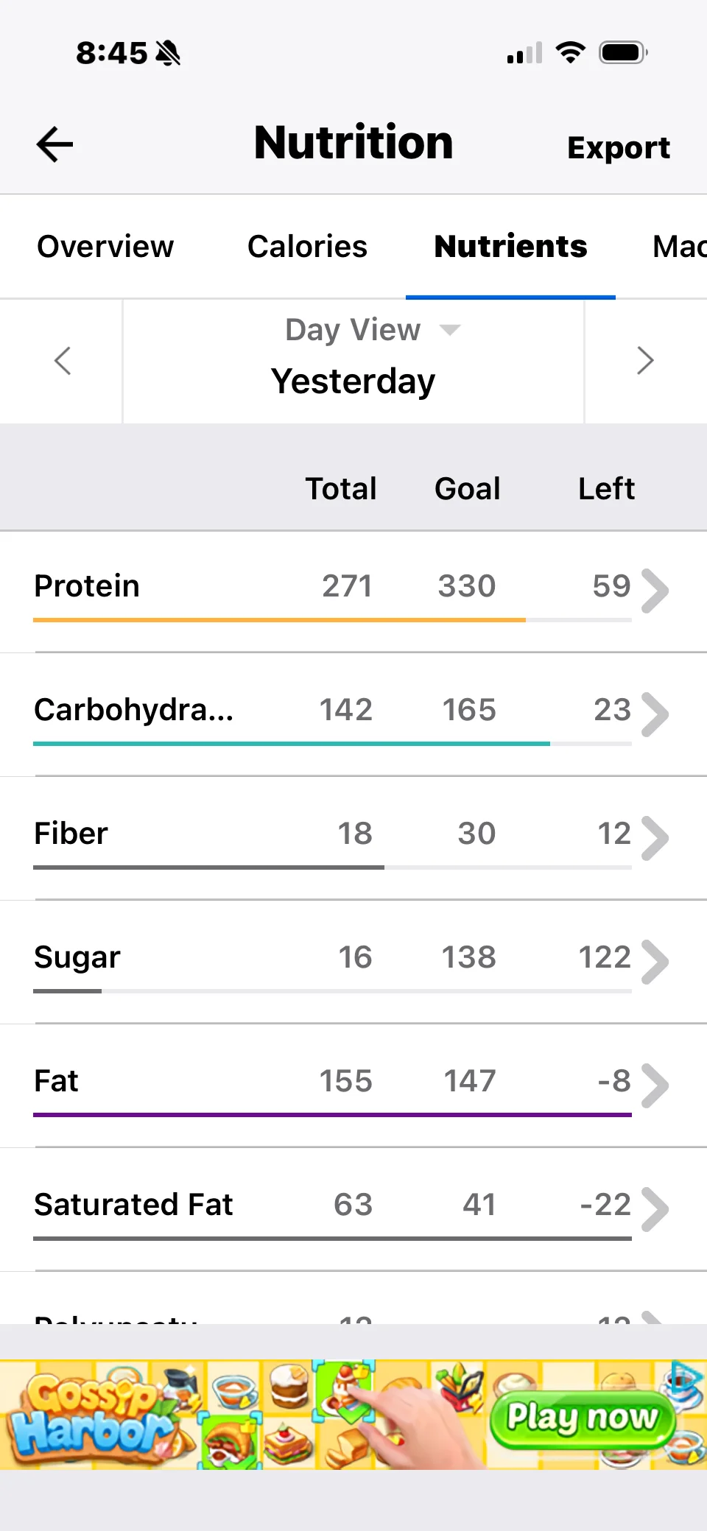Open Sugar details chevron
This screenshot has height=1531, width=707.
point(655,962)
